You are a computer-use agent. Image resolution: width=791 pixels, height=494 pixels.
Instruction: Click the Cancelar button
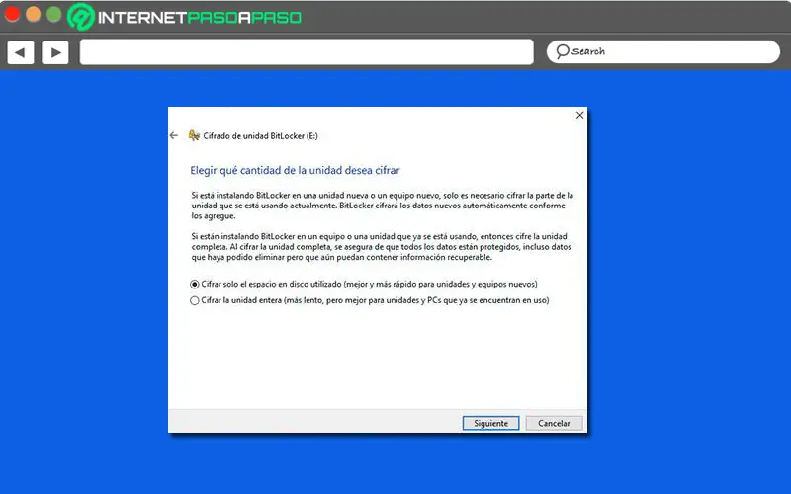click(554, 423)
